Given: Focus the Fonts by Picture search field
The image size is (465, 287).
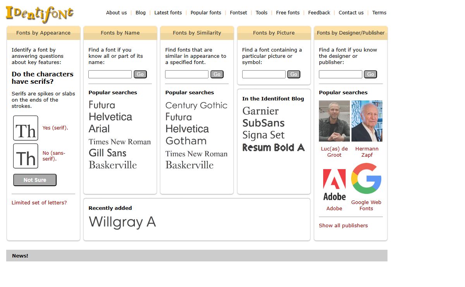Looking at the screenshot, I should [x=264, y=74].
